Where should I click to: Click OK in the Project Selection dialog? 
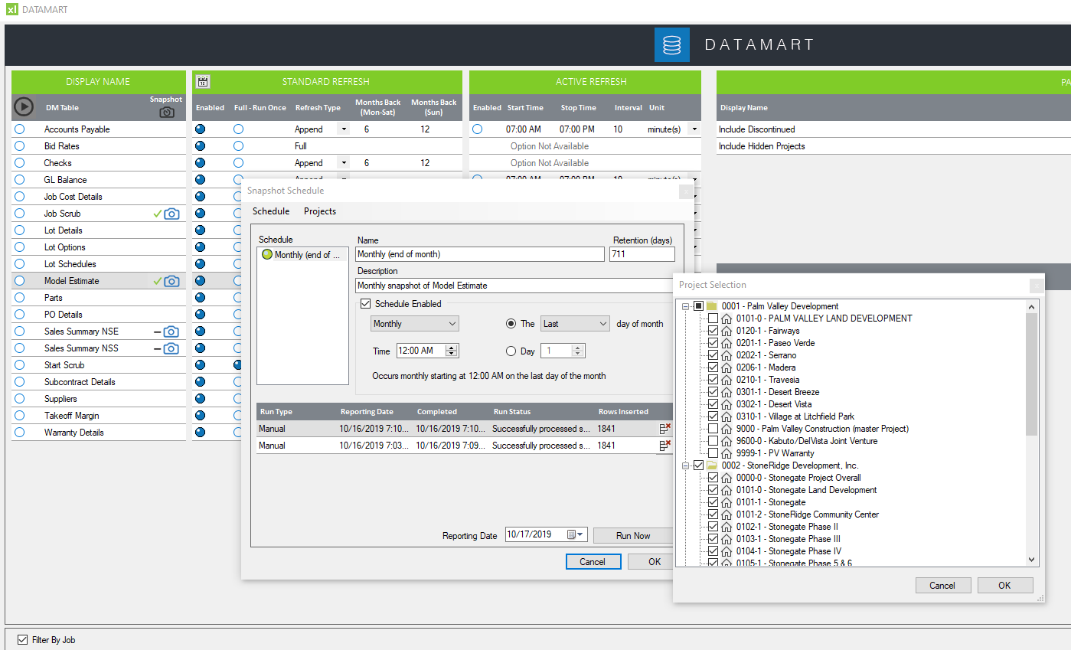point(1004,586)
